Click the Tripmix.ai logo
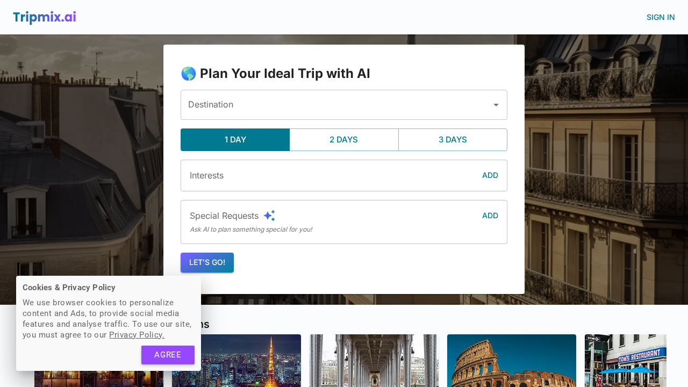 point(45,17)
